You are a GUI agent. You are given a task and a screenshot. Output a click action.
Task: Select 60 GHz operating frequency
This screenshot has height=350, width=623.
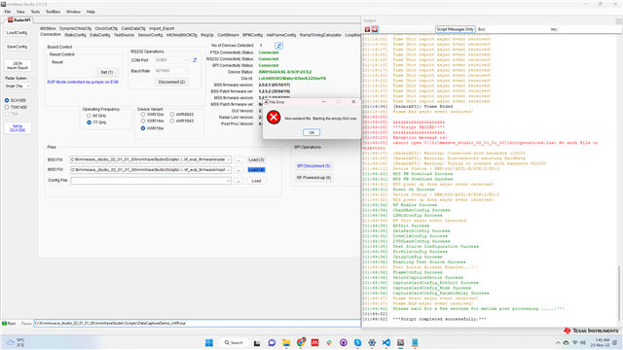(x=89, y=116)
